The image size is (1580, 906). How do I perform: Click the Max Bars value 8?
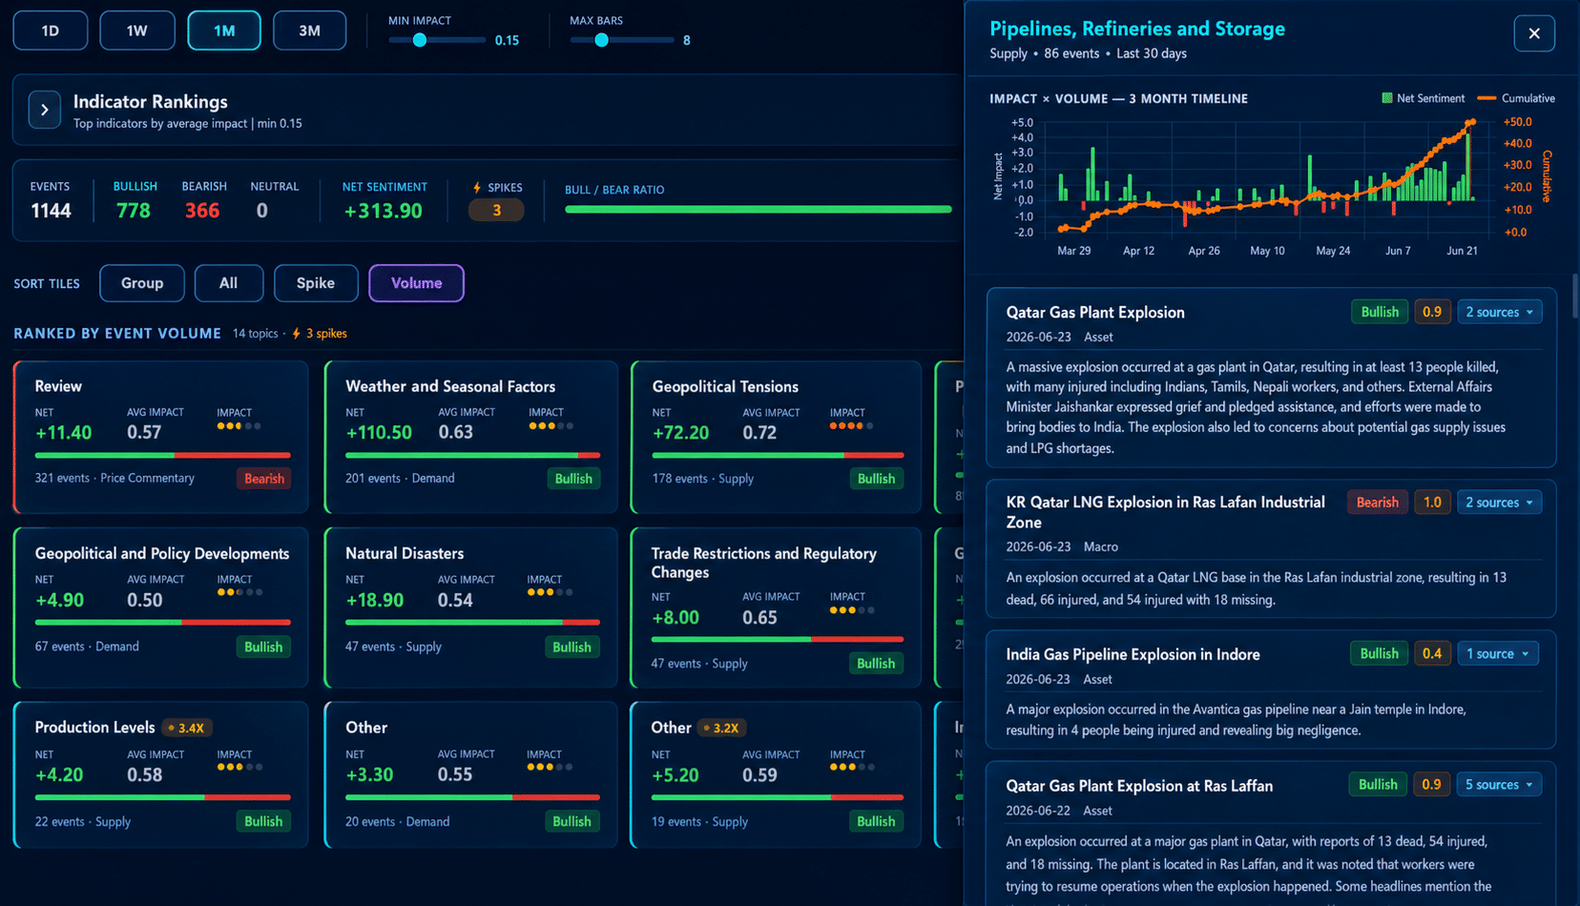coord(686,40)
